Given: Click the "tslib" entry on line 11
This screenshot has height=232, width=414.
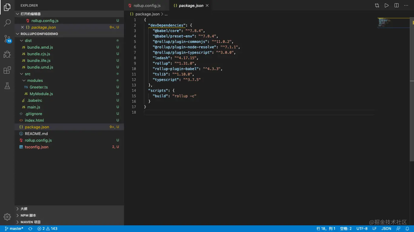Looking at the screenshot, I should [x=160, y=74].
